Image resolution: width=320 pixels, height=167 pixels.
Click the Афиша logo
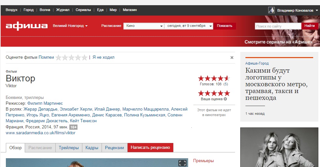(x=26, y=26)
